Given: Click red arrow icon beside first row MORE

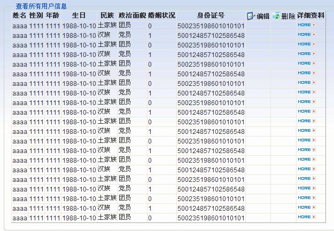Looking at the screenshot, I should [314, 25].
